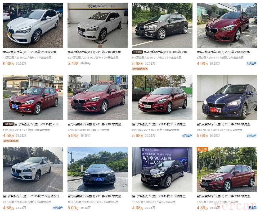Click the blue 新上架 label in the bottom-right listing
Viewport: 260px width, 213px height.
coord(253,207)
